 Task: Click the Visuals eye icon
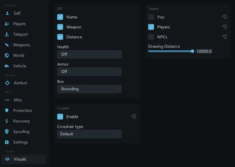coord(7,159)
